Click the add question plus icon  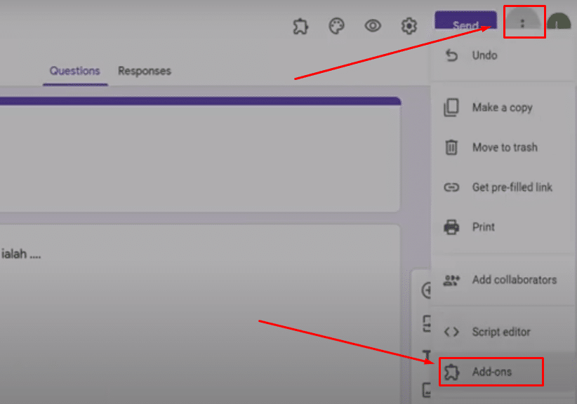coord(426,290)
